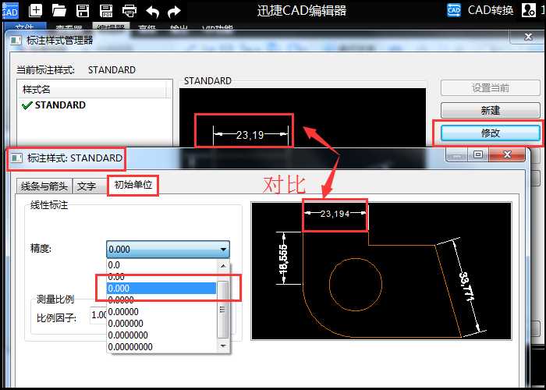The image size is (546, 390).
Task: Click the Print icon
Action: 129,11
